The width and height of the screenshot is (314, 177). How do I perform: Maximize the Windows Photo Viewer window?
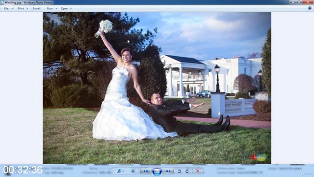point(299,2)
